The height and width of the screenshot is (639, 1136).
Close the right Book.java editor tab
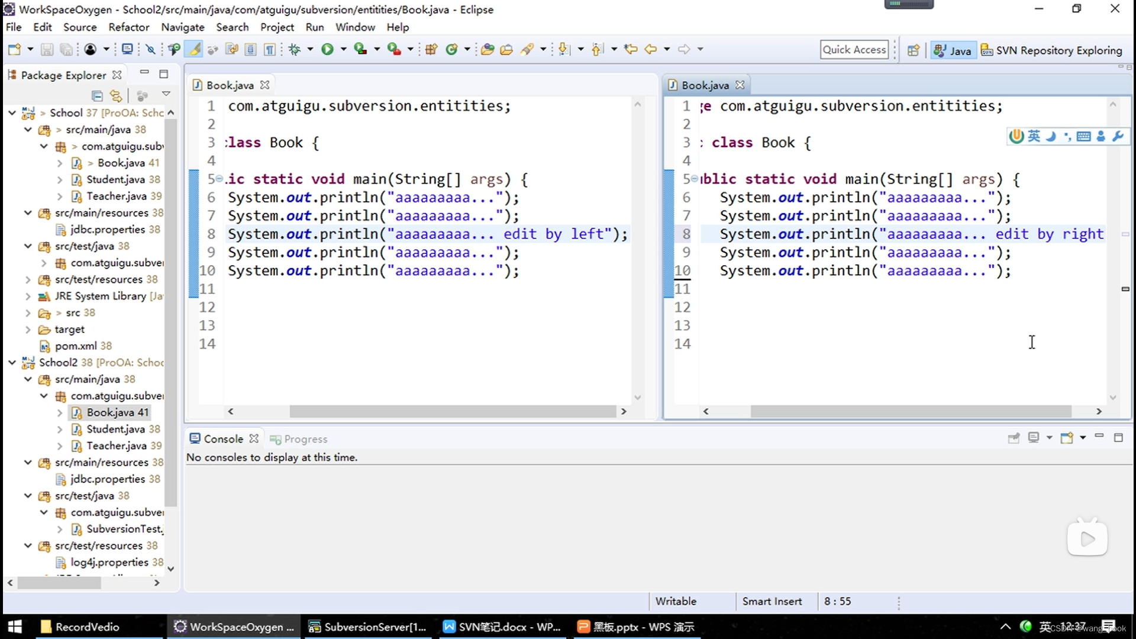[x=740, y=85]
